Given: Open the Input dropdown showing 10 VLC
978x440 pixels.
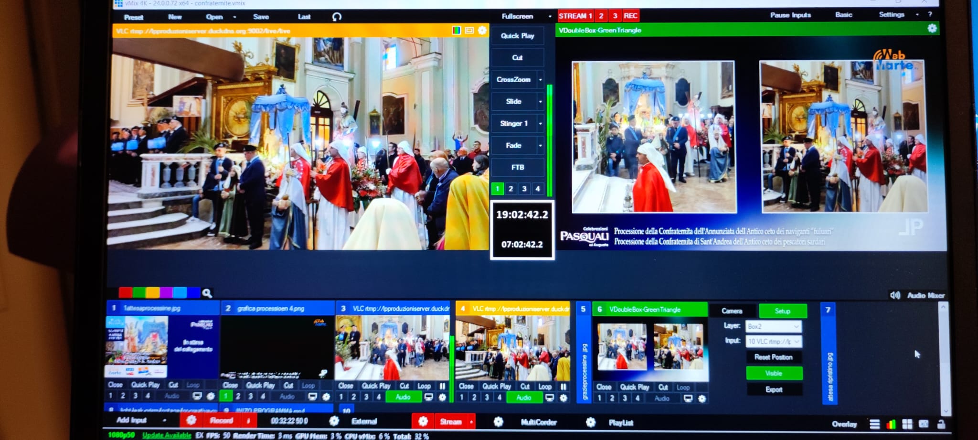Looking at the screenshot, I should [x=773, y=341].
